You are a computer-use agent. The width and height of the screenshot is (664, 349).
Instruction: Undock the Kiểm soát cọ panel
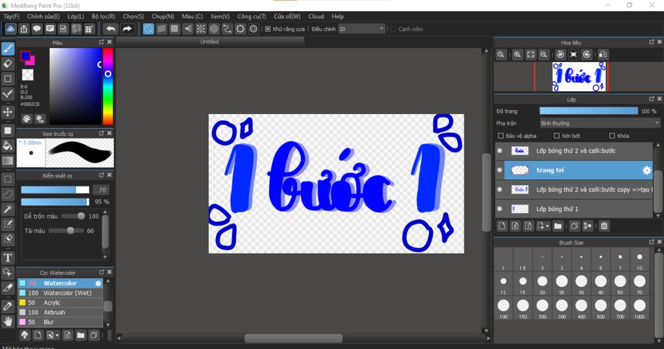pyautogui.click(x=101, y=175)
